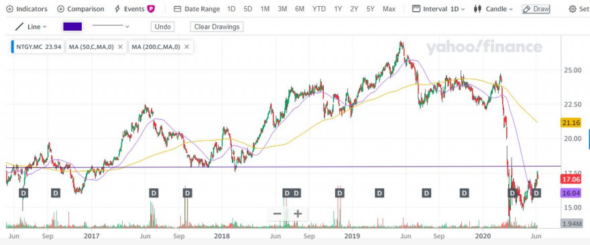
Task: Open the Indicators panel
Action: 27,9
